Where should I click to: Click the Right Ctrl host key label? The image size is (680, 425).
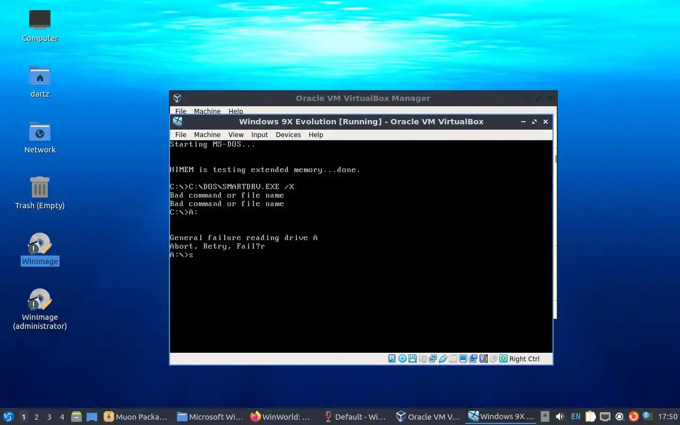tap(524, 359)
